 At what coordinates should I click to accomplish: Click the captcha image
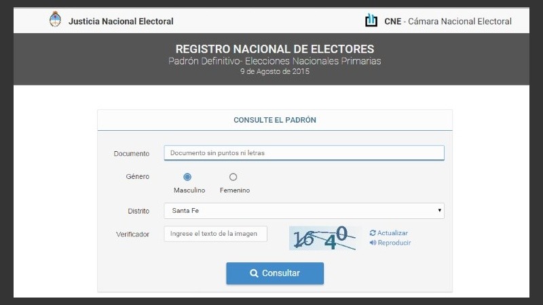coord(323,238)
